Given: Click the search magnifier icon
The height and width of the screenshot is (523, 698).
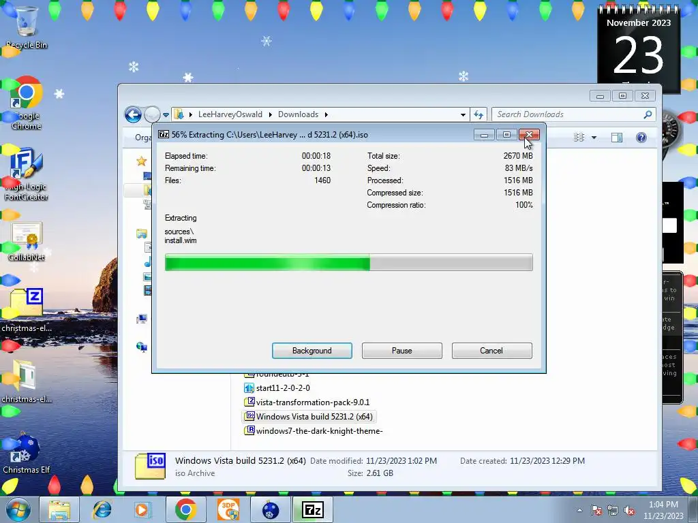Looking at the screenshot, I should tap(648, 114).
